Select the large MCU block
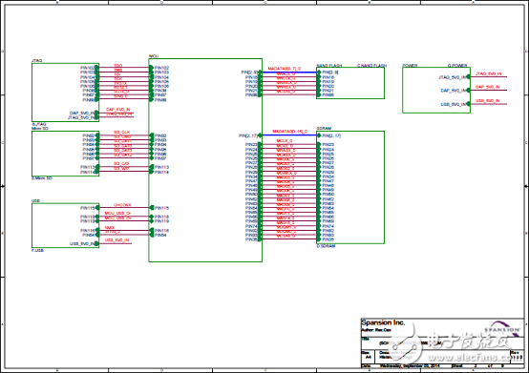529x373 pixels. (x=205, y=160)
